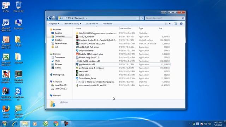Open the Computer desktop icon
Screen dimensions: 226x127
click(18, 24)
